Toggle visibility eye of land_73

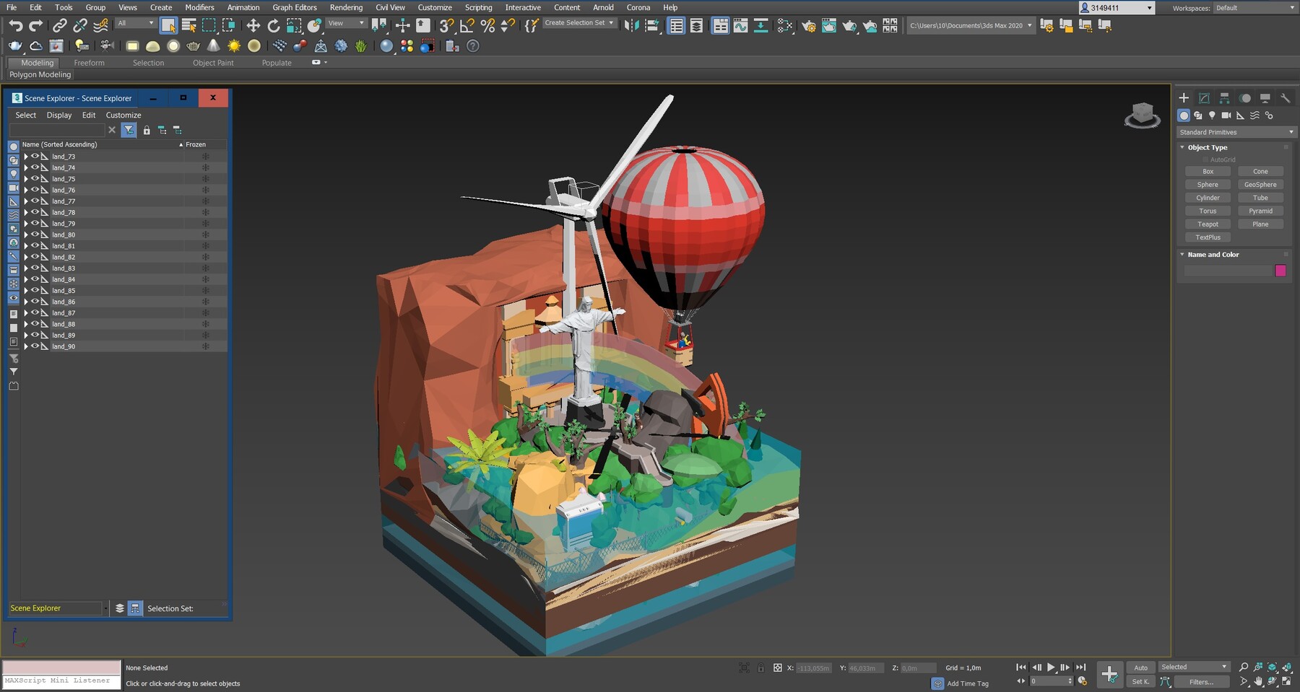coord(35,156)
